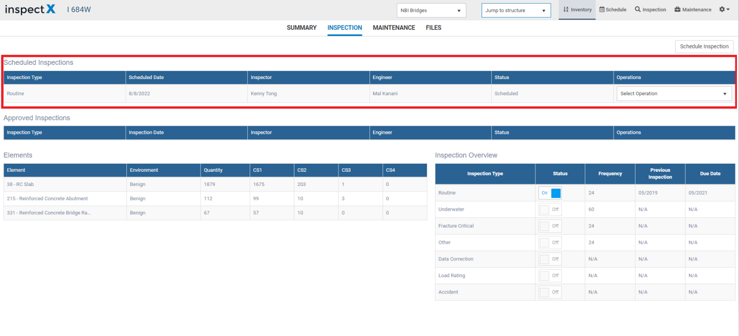Click the Elements section heading
Image resolution: width=739 pixels, height=336 pixels.
click(x=18, y=155)
